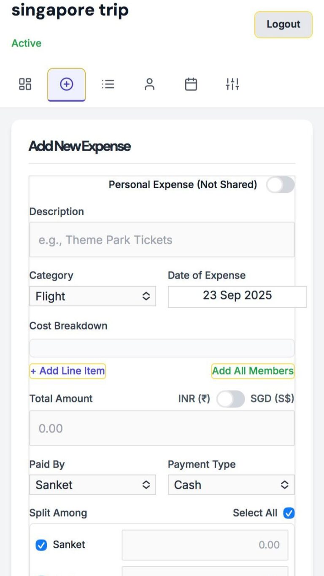This screenshot has height=576, width=324.
Task: Toggle the Personal Expense switch
Action: [x=280, y=185]
